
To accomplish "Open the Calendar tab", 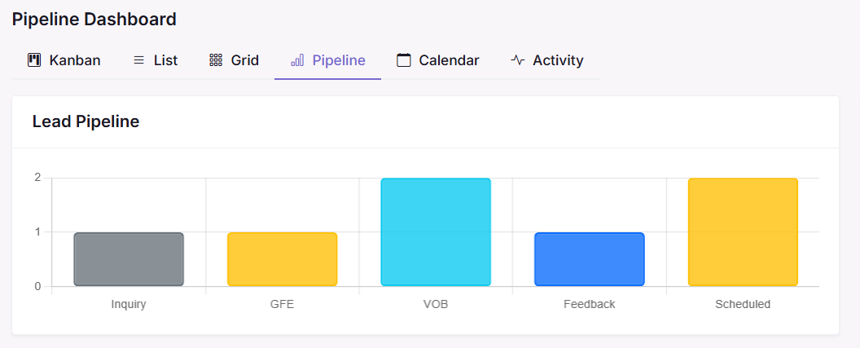I will 449,60.
